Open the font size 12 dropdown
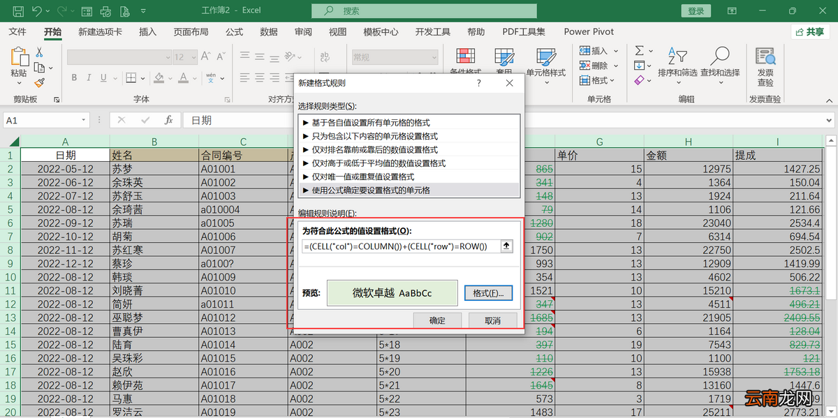 point(193,57)
